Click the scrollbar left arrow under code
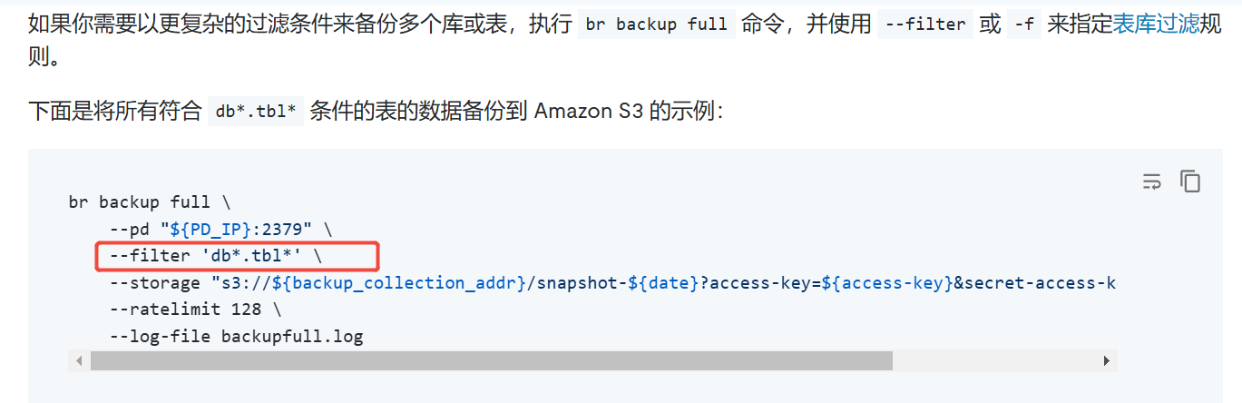 (80, 360)
